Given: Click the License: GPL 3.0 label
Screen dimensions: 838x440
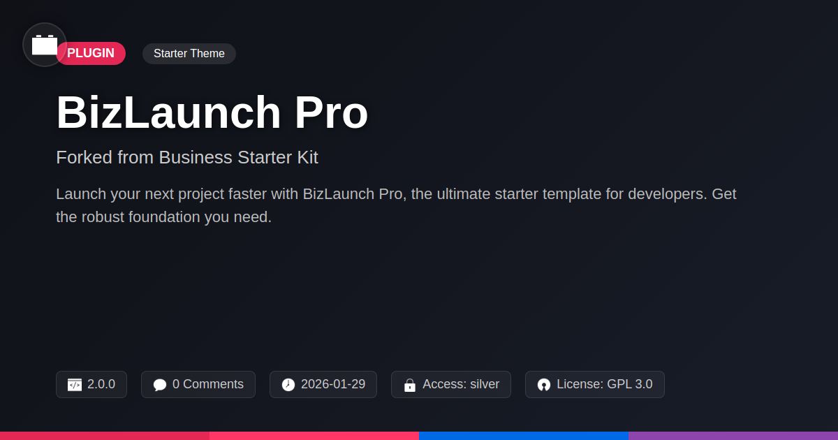Looking at the screenshot, I should point(605,384).
